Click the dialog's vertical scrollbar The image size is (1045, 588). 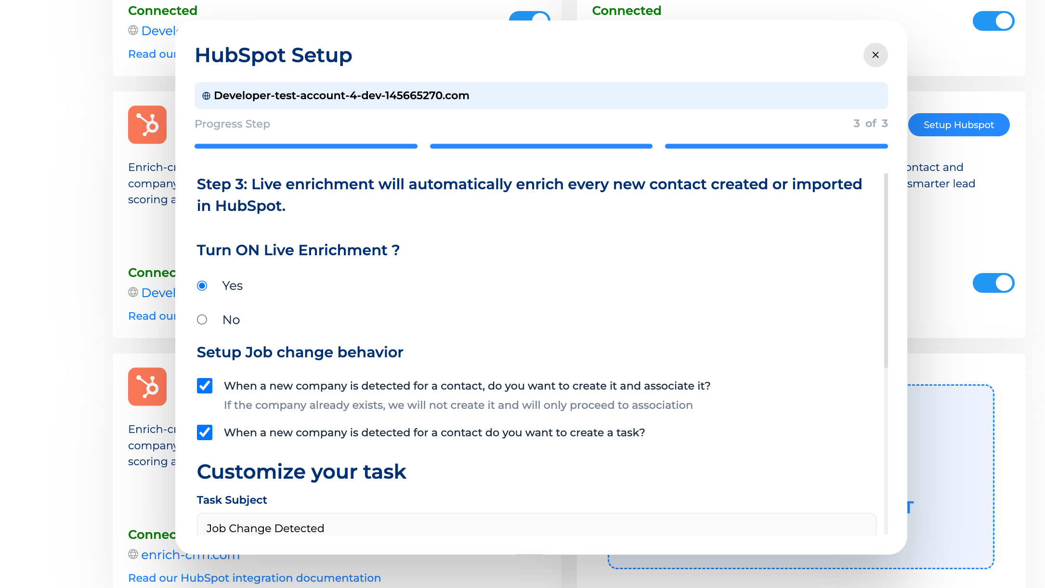point(886,271)
